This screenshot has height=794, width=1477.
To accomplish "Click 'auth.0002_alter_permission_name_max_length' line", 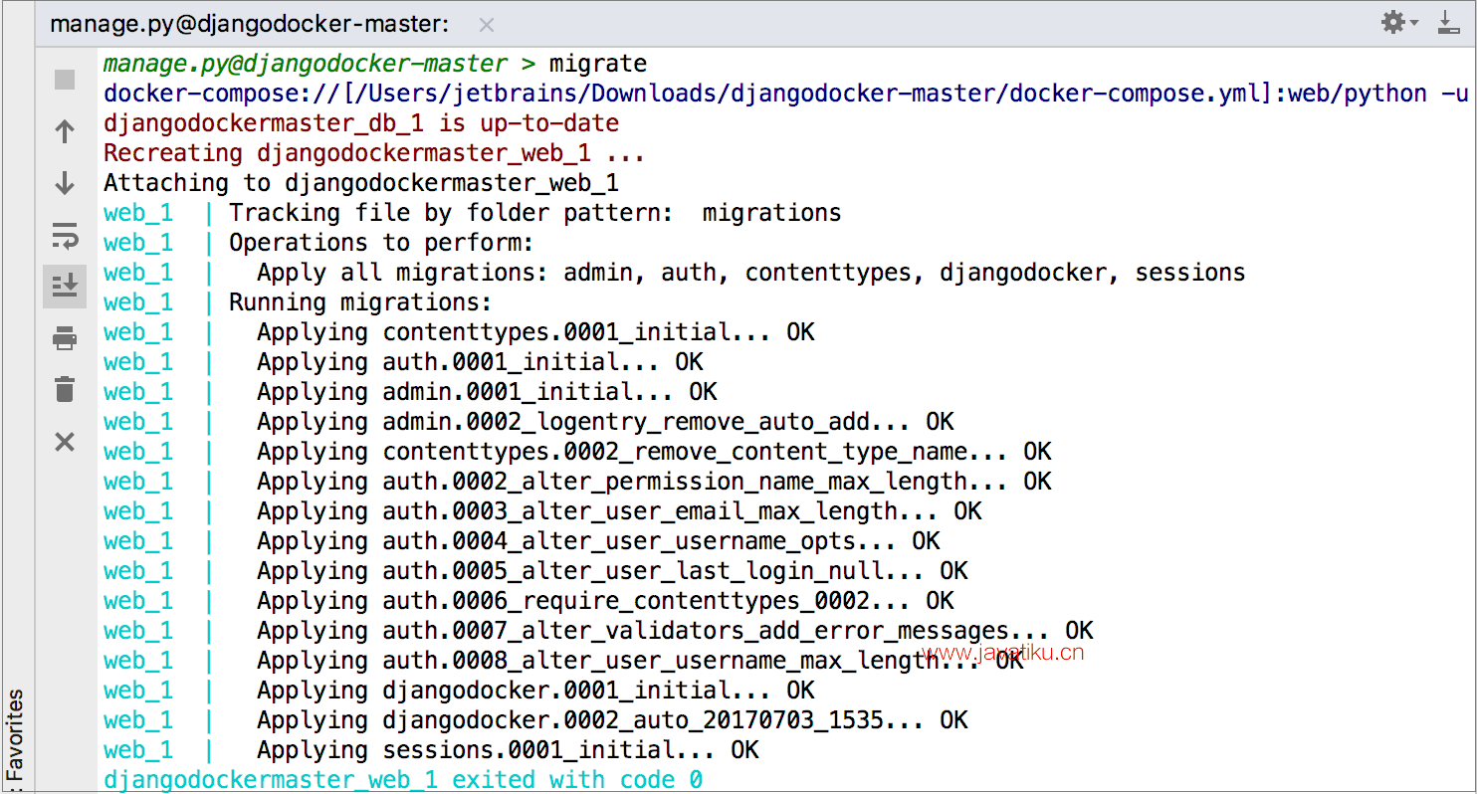I will [x=577, y=482].
